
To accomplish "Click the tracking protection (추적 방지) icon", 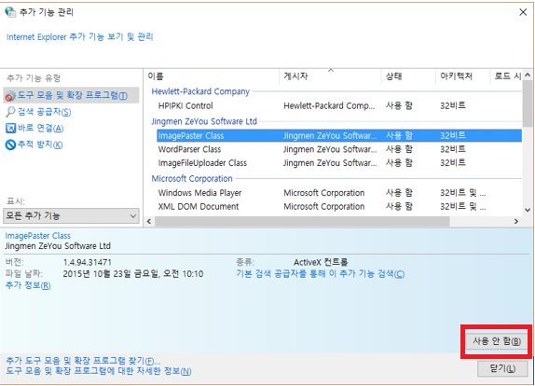I will [x=10, y=145].
